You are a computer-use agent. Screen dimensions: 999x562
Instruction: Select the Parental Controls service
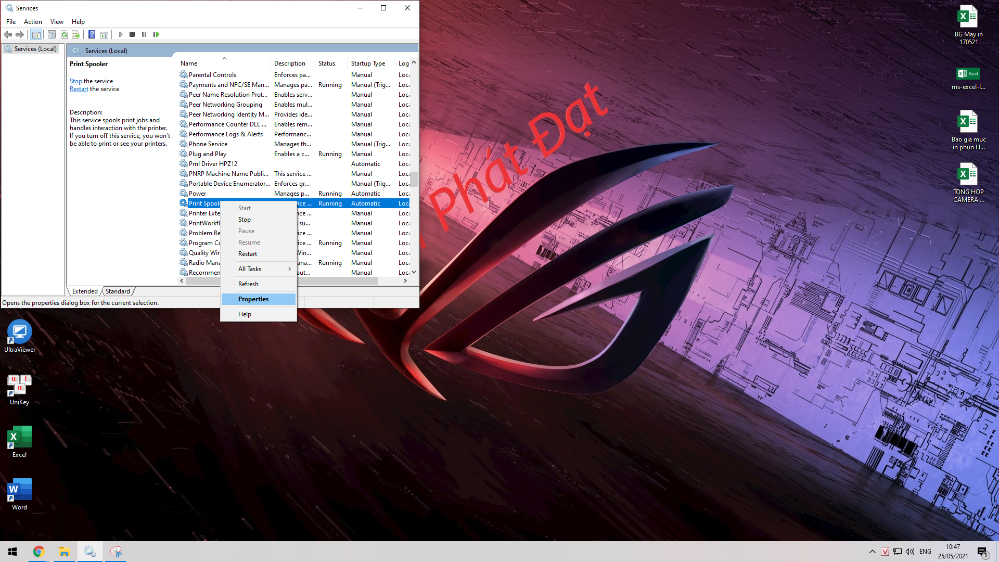click(x=294, y=75)
